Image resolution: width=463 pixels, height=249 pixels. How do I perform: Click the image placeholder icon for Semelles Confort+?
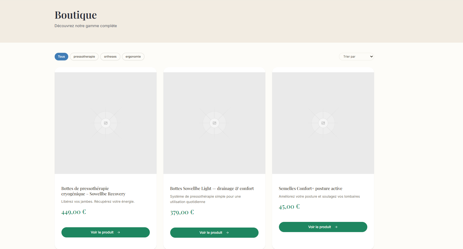(x=323, y=123)
